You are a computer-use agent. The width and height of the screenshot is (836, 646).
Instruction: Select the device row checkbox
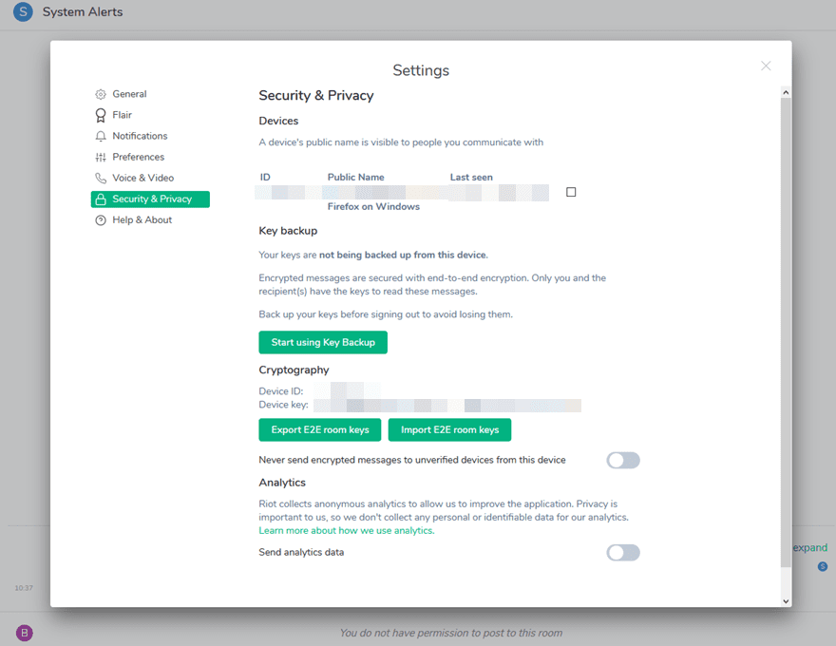(x=571, y=192)
